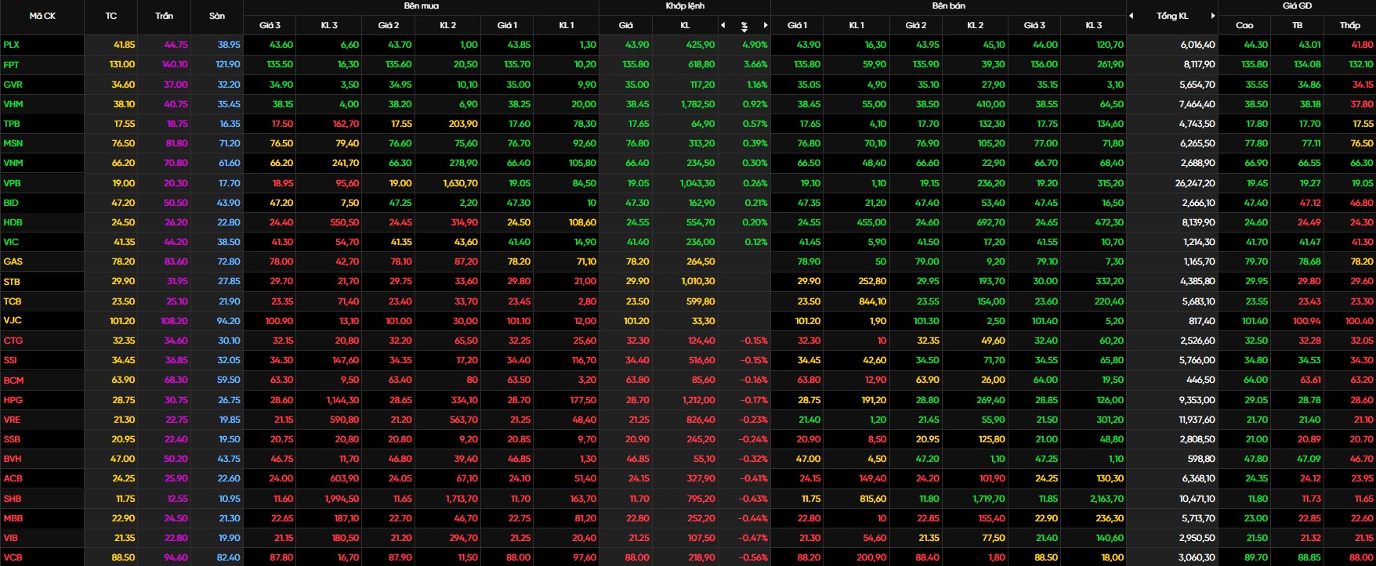This screenshot has height=566, width=1376.
Task: Pick the SHB ticker
Action: tap(12, 498)
